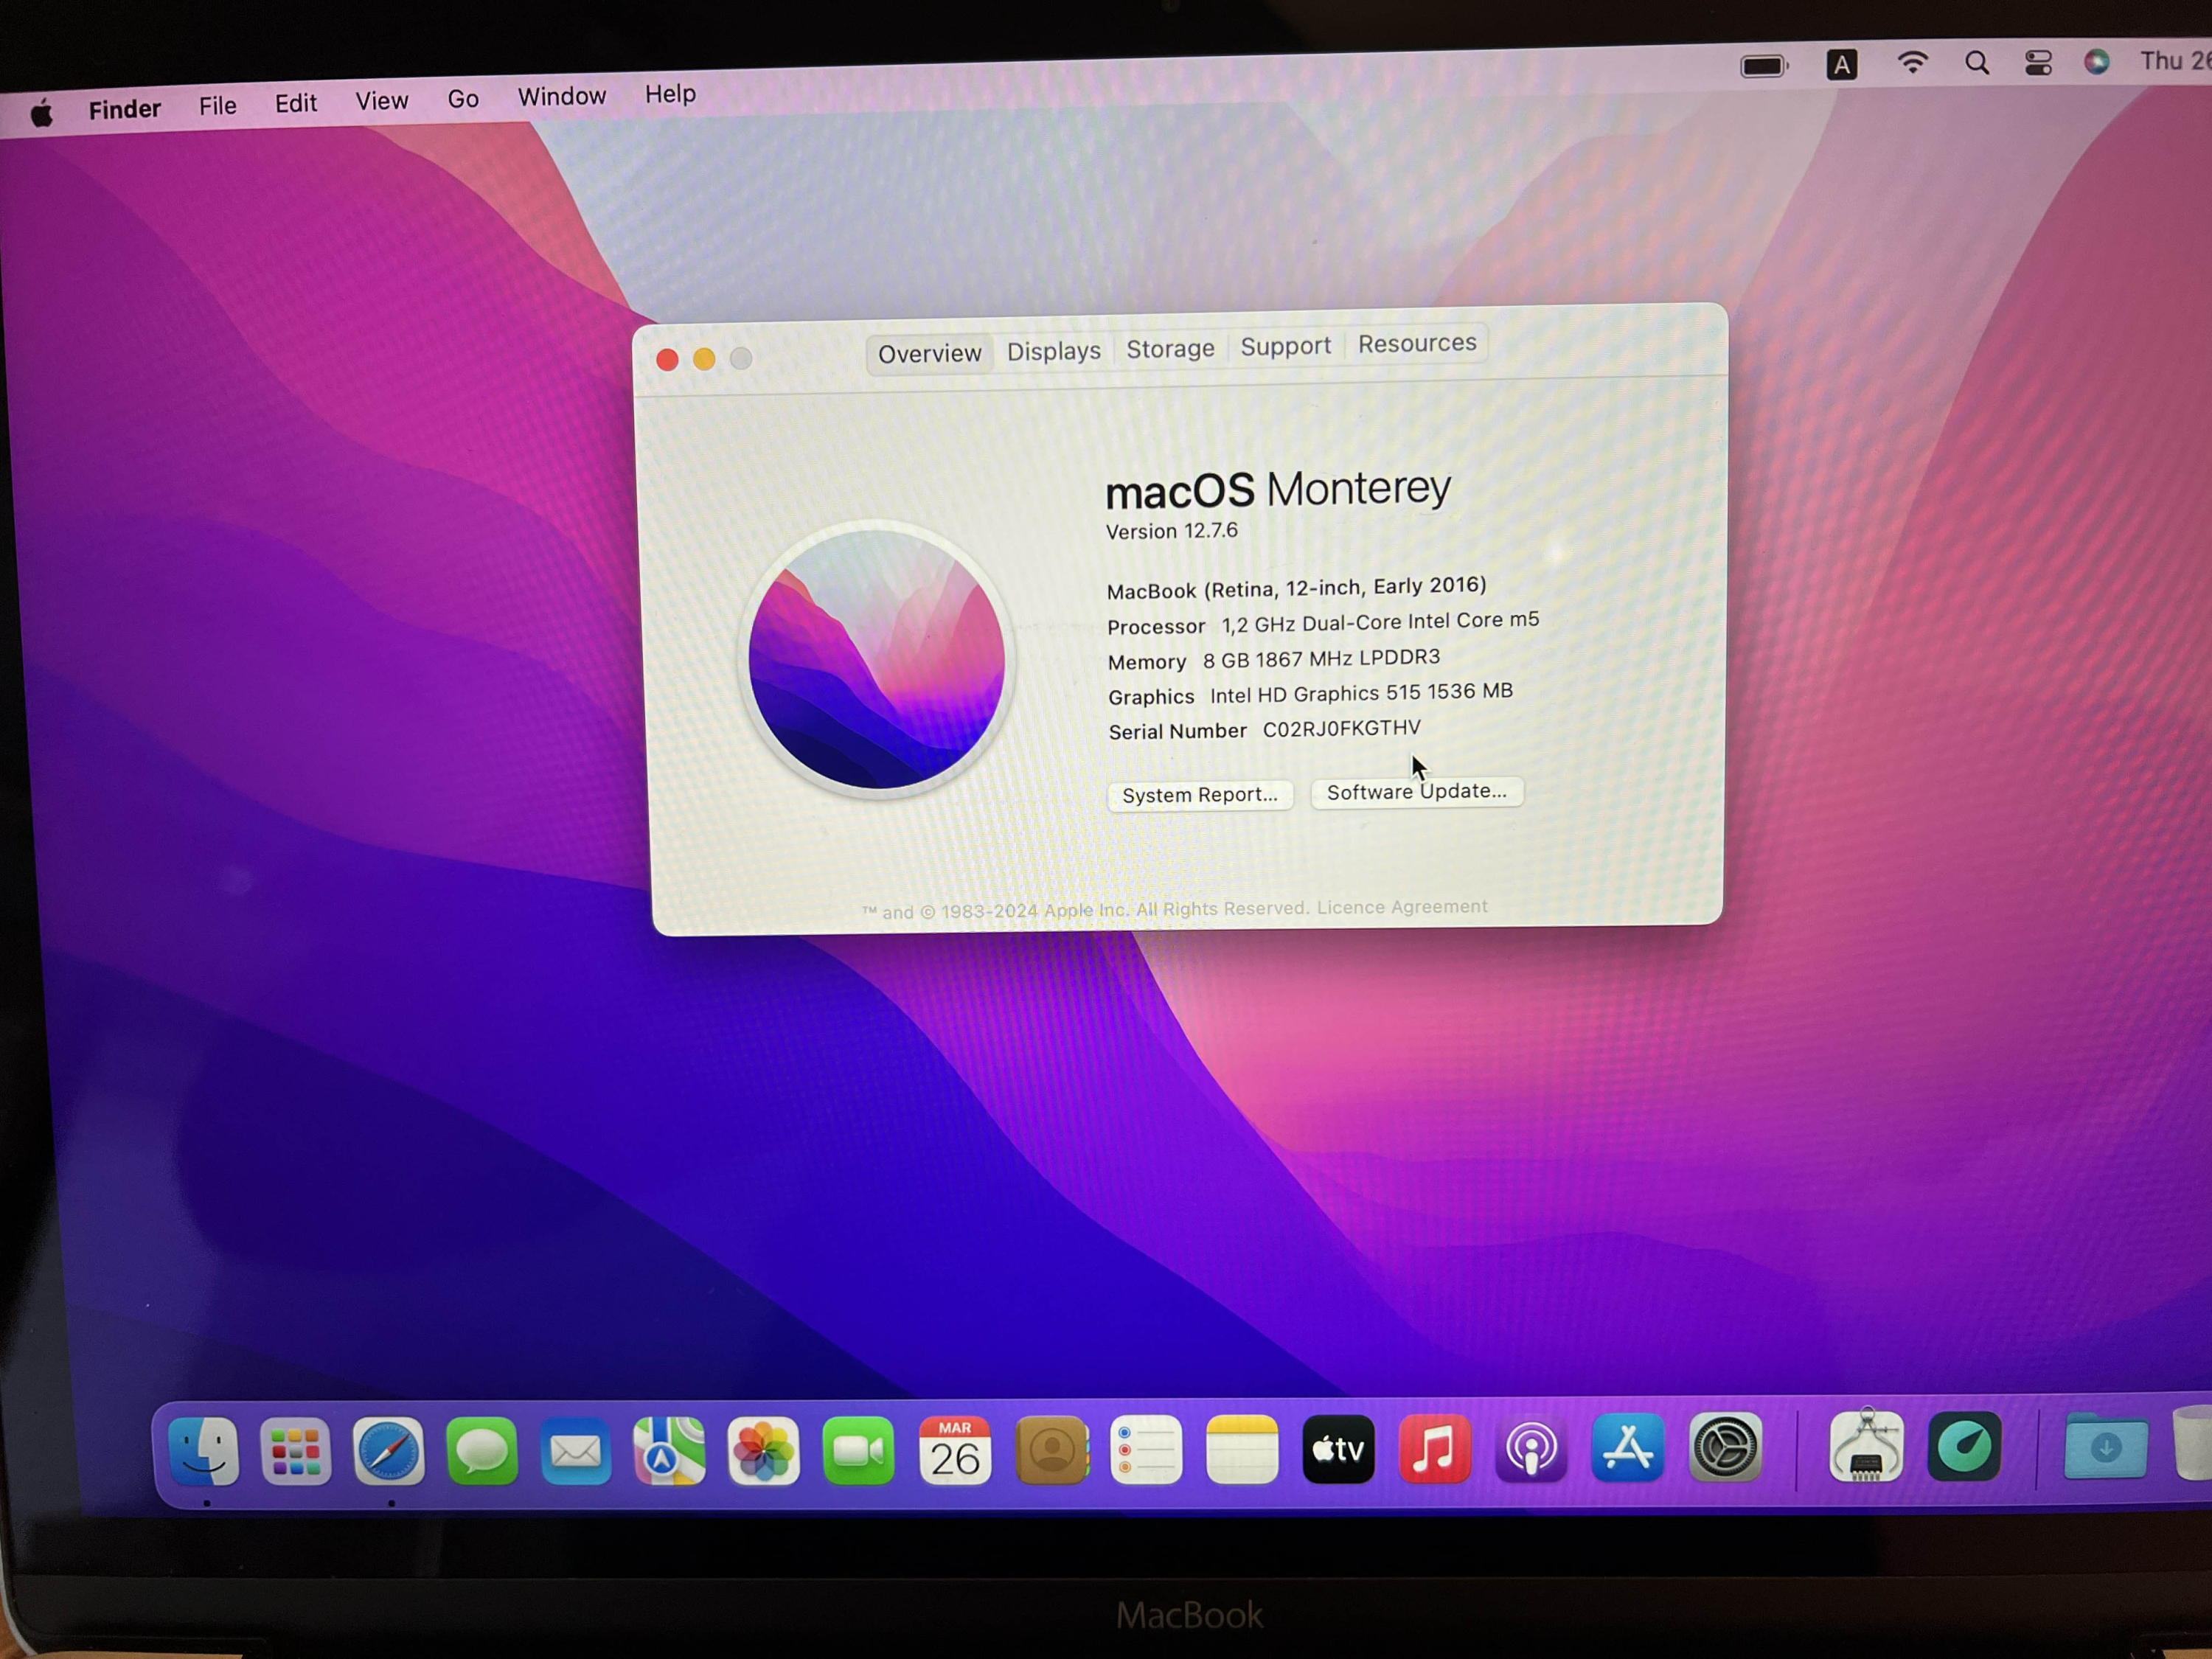The image size is (2212, 1659).
Task: Open the Edit menu
Action: [x=296, y=104]
